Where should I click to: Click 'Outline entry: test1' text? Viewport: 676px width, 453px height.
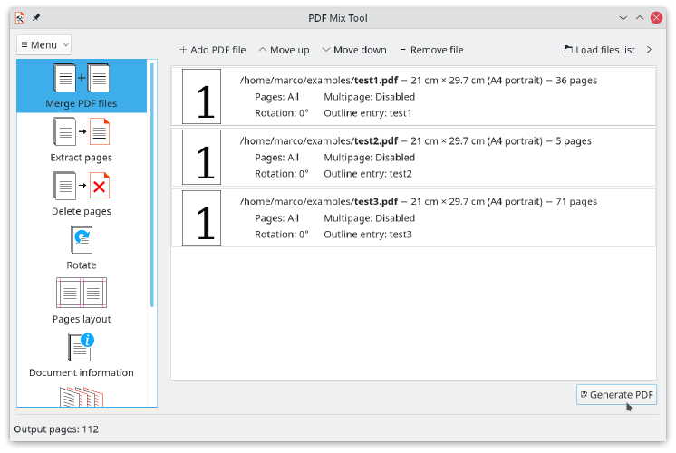tap(368, 113)
